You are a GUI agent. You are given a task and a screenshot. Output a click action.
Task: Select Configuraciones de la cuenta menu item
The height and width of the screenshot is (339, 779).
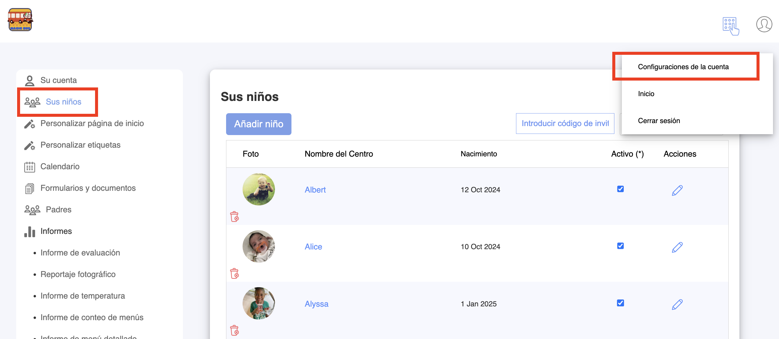[683, 67]
